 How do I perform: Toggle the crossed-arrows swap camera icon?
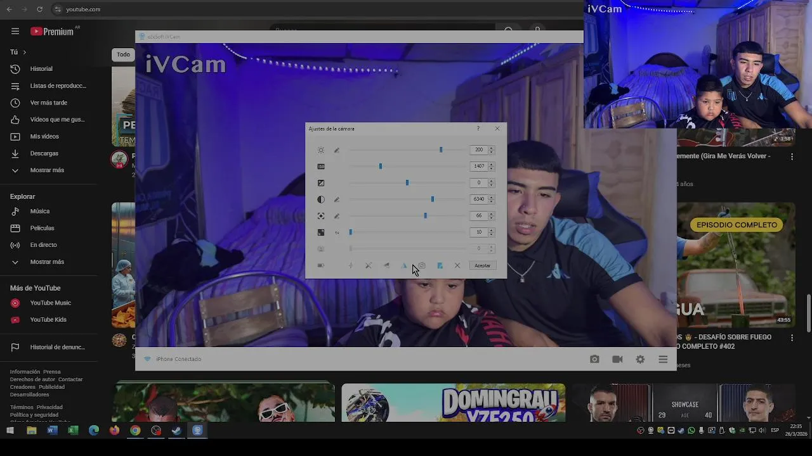pyautogui.click(x=369, y=265)
